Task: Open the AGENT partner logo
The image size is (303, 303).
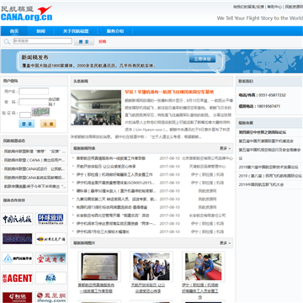Action: click(18, 278)
